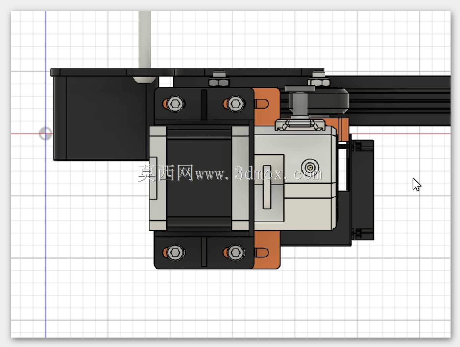The width and height of the screenshot is (460, 347).
Task: Pick the large black motor body on left
Action: point(101,118)
